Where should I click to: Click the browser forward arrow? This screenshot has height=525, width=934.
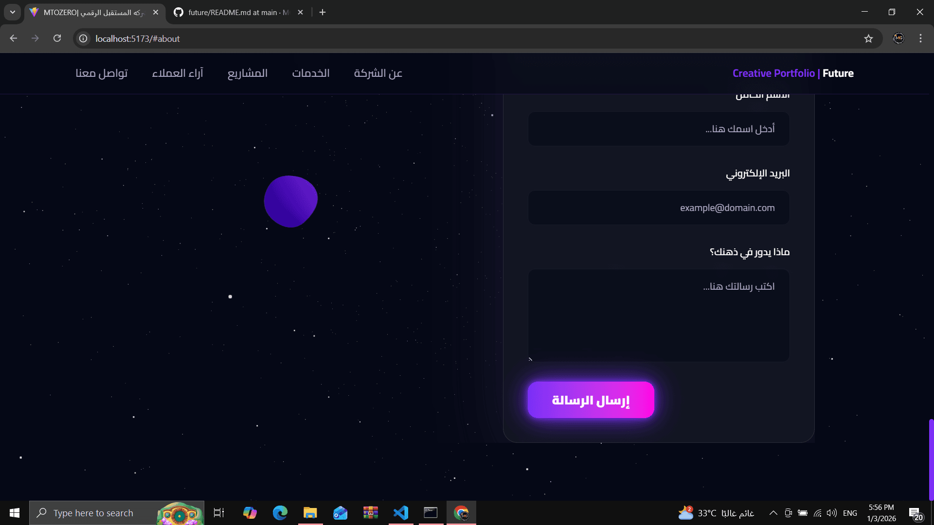click(x=35, y=38)
